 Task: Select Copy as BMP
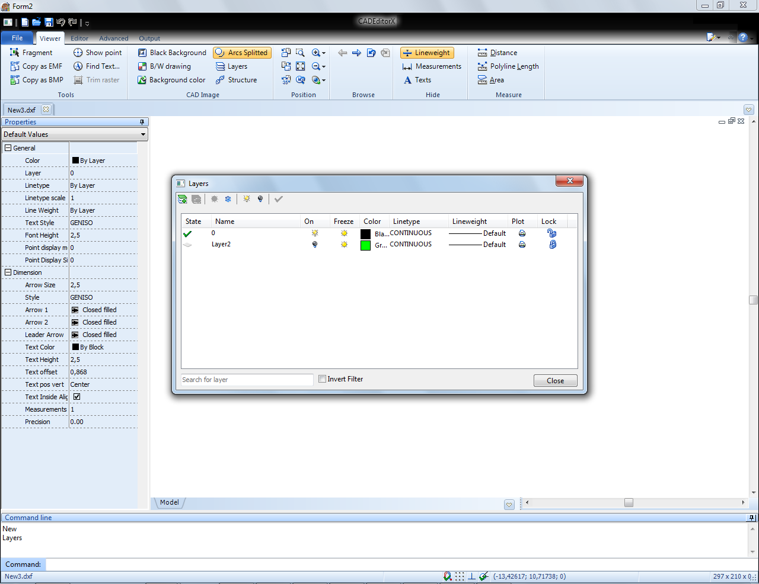pos(37,80)
